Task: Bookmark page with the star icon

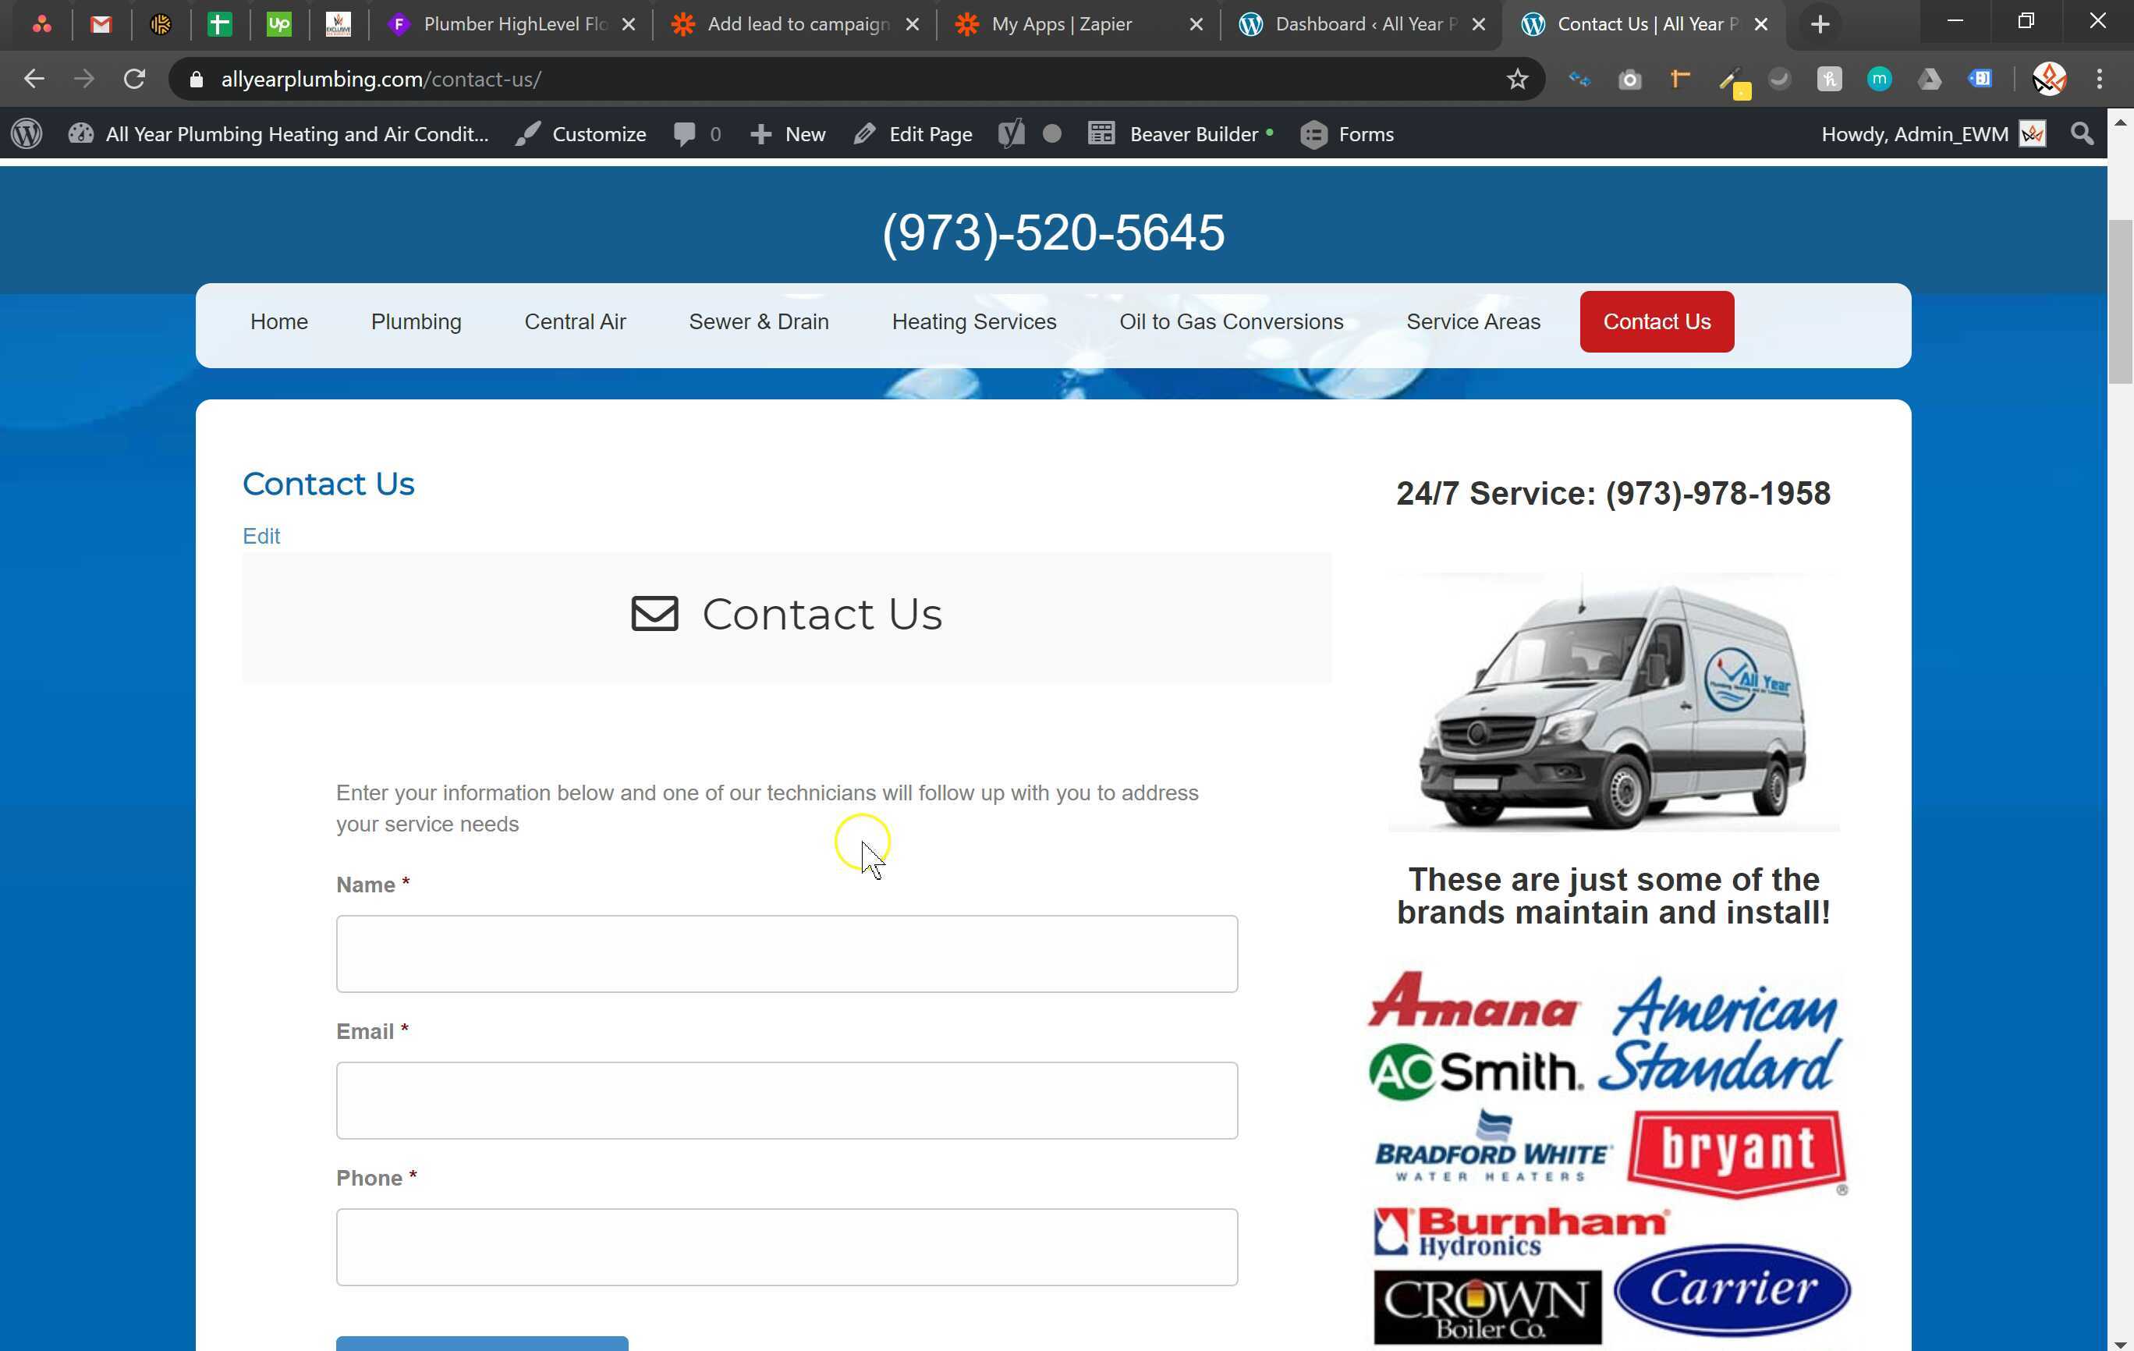Action: 1517,79
